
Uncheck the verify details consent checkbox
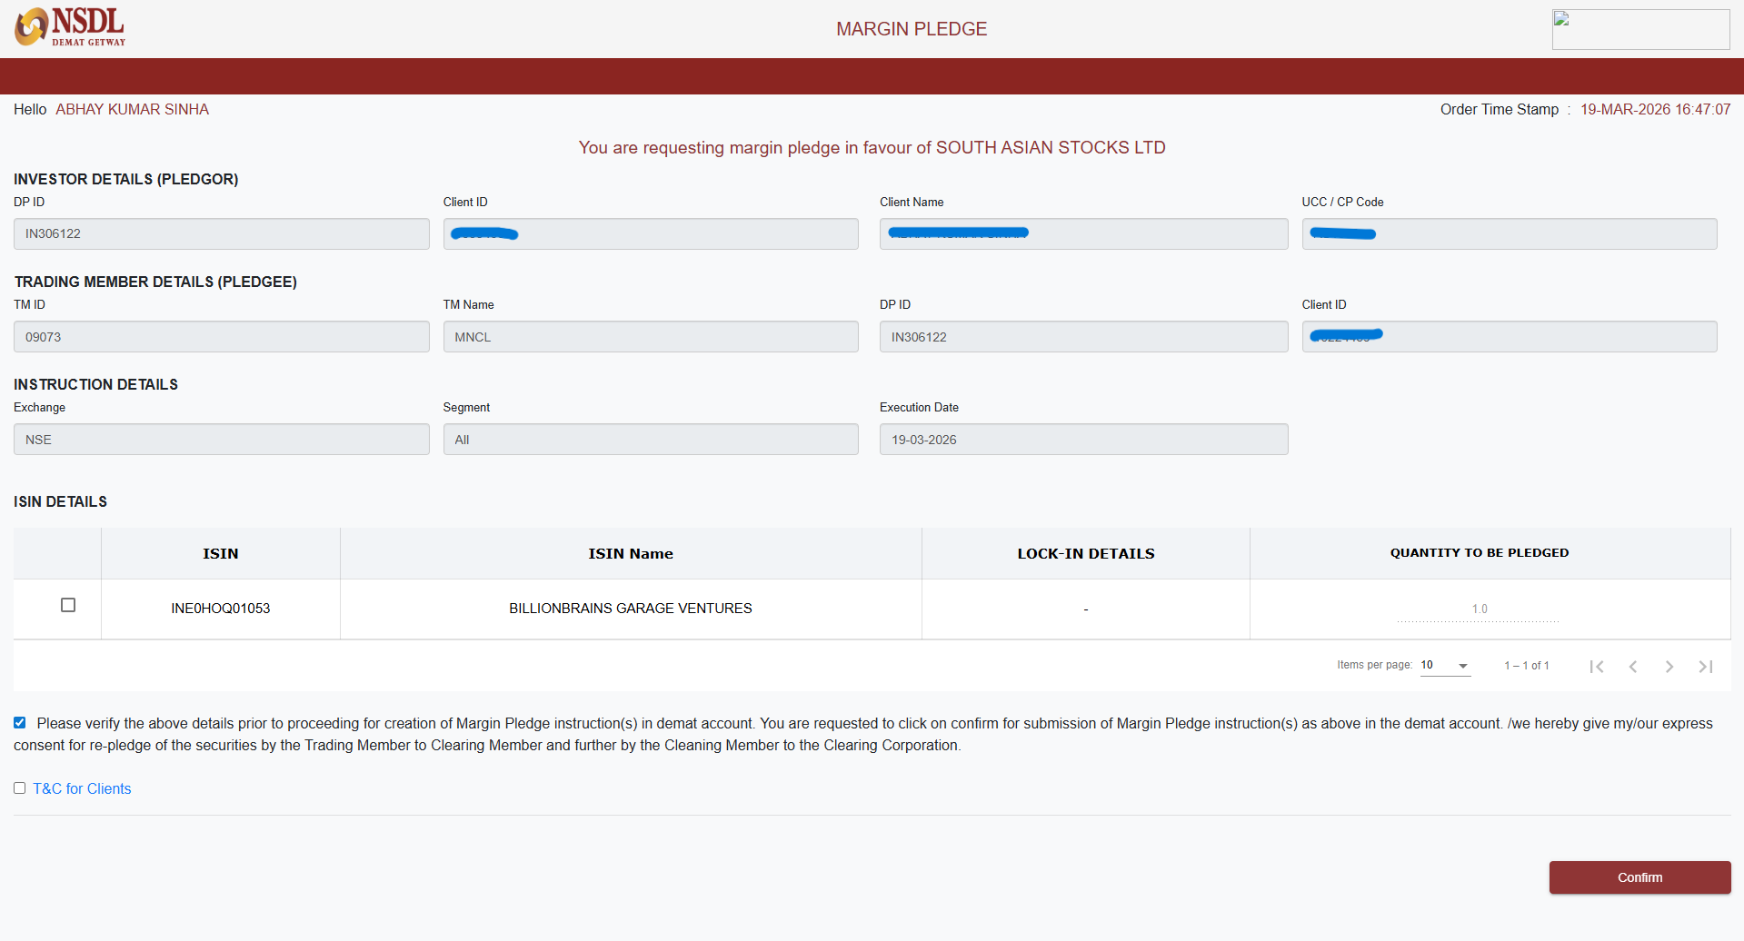pyautogui.click(x=19, y=723)
